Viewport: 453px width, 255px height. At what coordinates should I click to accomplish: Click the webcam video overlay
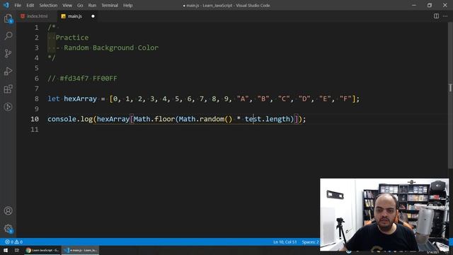pos(384,215)
